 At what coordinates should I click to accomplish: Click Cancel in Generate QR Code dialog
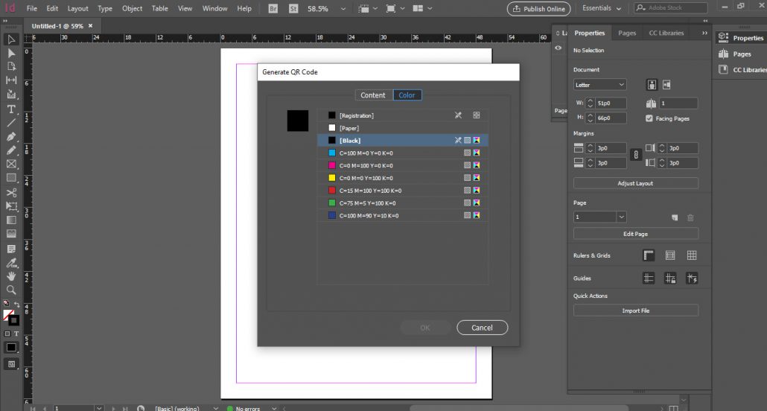(483, 328)
